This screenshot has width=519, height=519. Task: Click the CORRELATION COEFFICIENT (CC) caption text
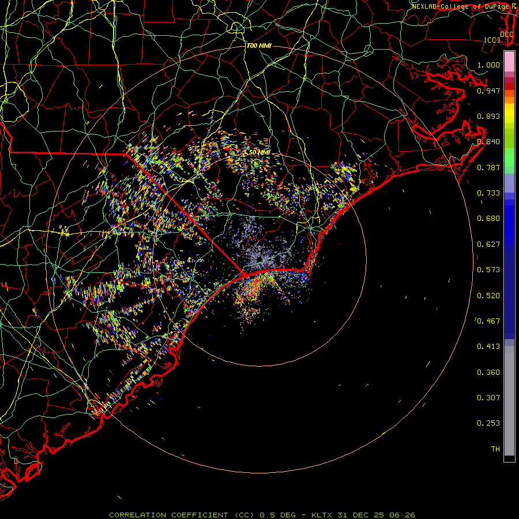(182, 515)
